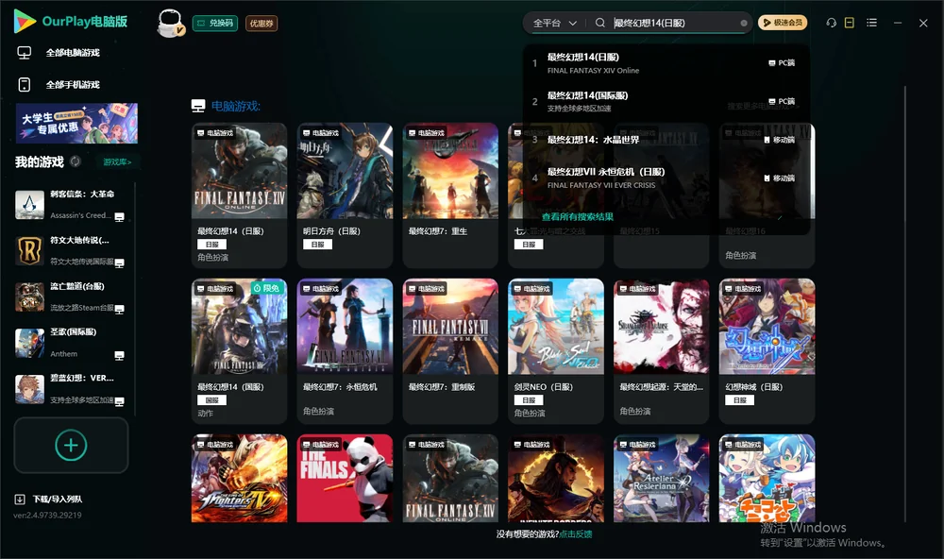
Task: Click the search magnifier icon
Action: [600, 23]
